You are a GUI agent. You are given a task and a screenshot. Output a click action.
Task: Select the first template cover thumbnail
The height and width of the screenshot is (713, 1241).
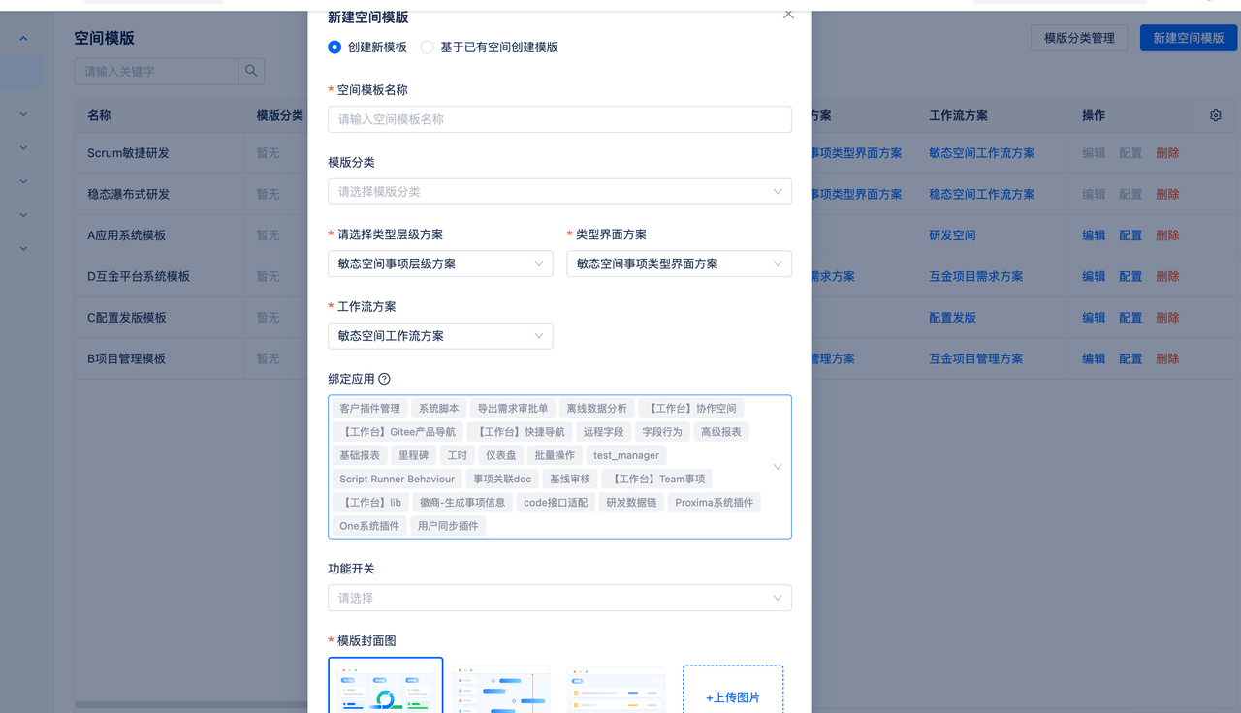click(386, 686)
